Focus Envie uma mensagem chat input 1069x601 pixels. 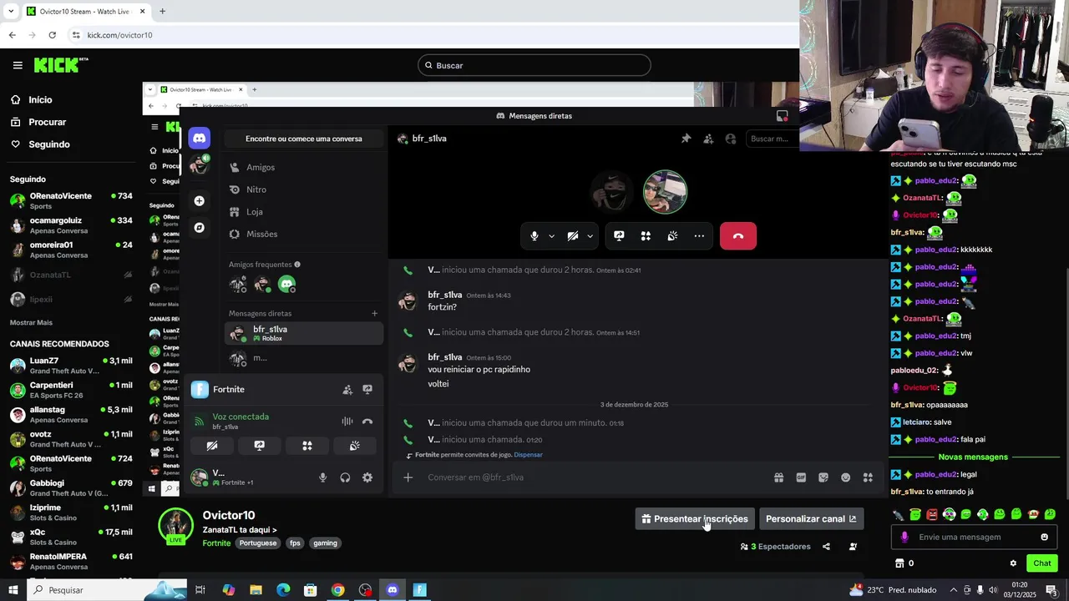click(x=974, y=537)
